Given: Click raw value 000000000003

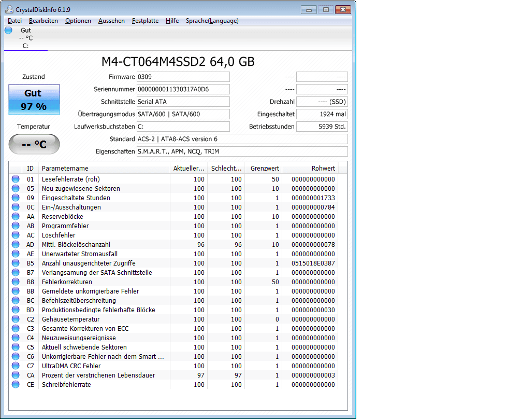Looking at the screenshot, I should click(x=313, y=375).
